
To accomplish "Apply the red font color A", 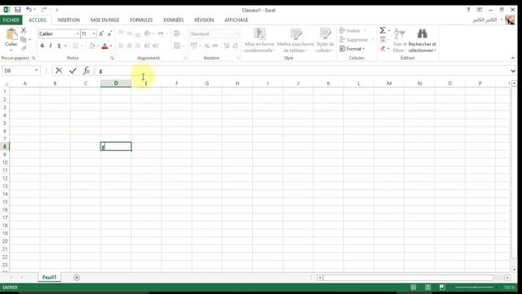I will pos(105,46).
